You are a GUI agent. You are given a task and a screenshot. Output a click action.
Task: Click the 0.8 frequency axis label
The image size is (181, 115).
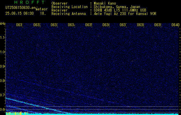3,80
